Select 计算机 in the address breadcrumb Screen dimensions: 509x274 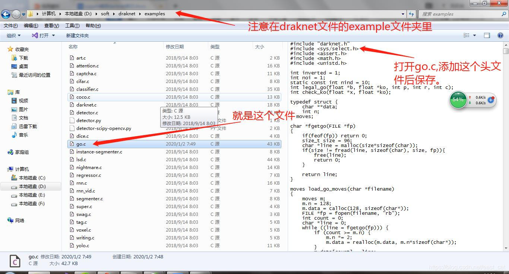[x=49, y=14]
